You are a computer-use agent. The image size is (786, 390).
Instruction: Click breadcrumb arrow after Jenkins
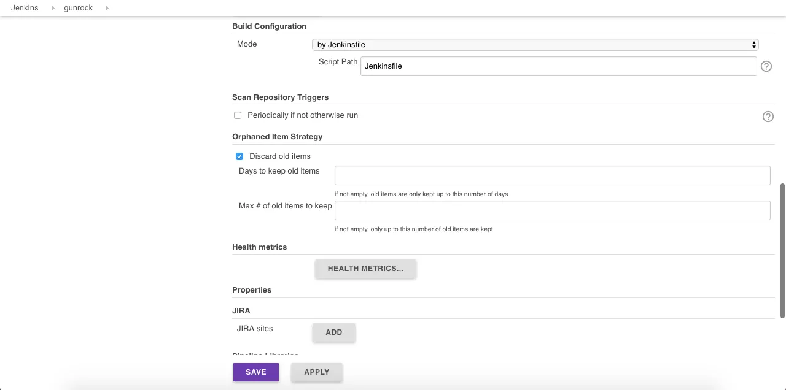pos(53,8)
